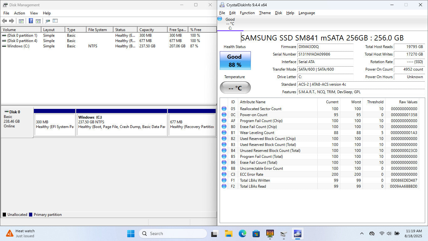Viewport: 428px width, 241px height.
Task: Open File Explorer from the taskbar
Action: pos(228,233)
